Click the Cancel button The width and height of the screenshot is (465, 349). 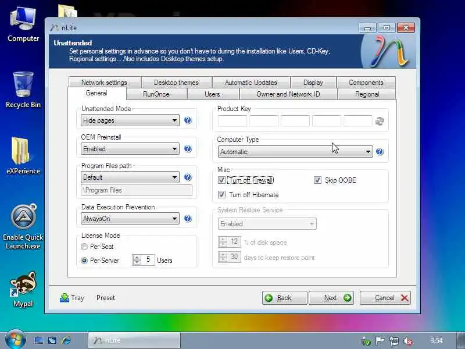click(385, 298)
